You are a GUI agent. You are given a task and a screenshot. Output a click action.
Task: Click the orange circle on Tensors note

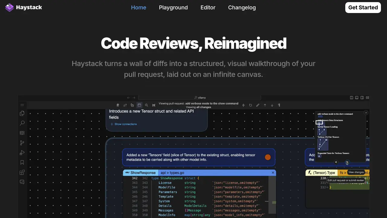click(x=268, y=157)
